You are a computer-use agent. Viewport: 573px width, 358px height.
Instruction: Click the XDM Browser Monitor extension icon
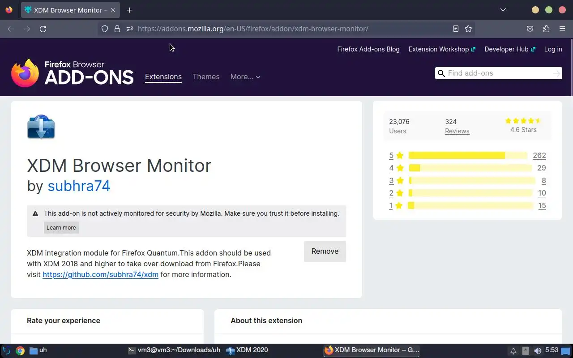tap(41, 127)
